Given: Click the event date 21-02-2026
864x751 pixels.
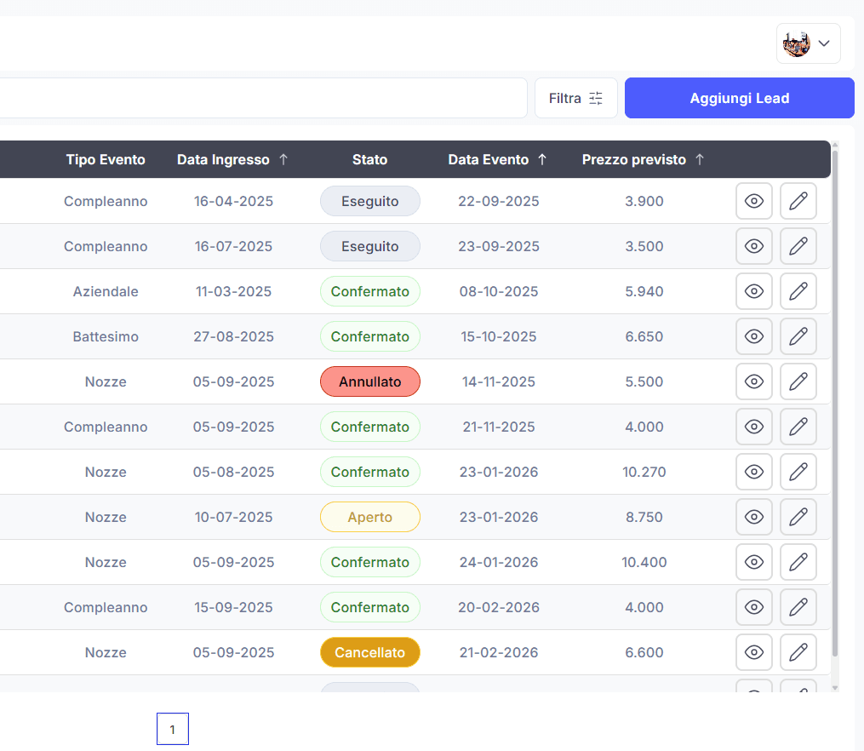Looking at the screenshot, I should click(x=499, y=653).
